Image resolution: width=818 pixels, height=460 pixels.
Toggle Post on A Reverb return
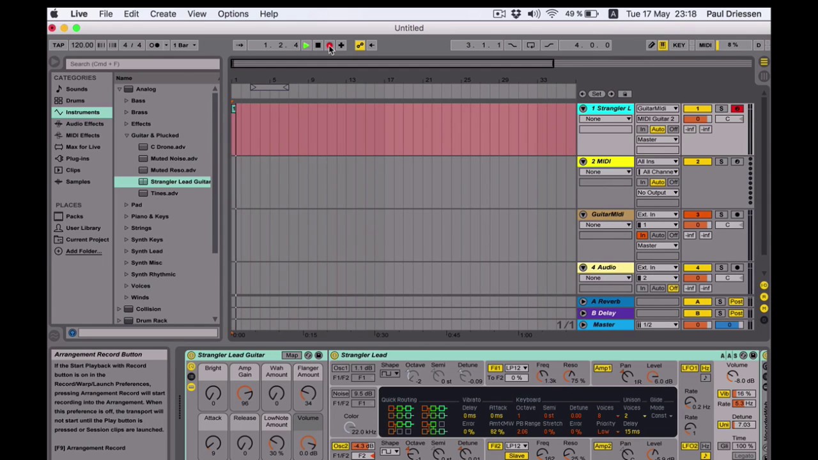(x=736, y=302)
